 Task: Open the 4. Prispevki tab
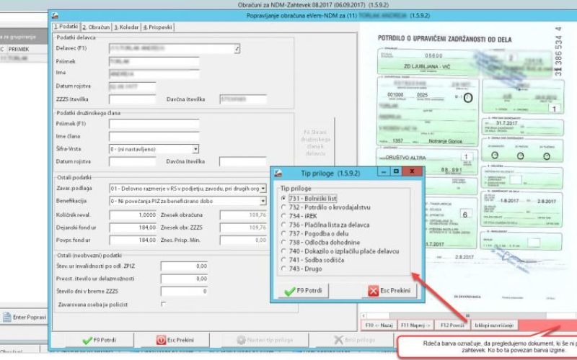157,27
